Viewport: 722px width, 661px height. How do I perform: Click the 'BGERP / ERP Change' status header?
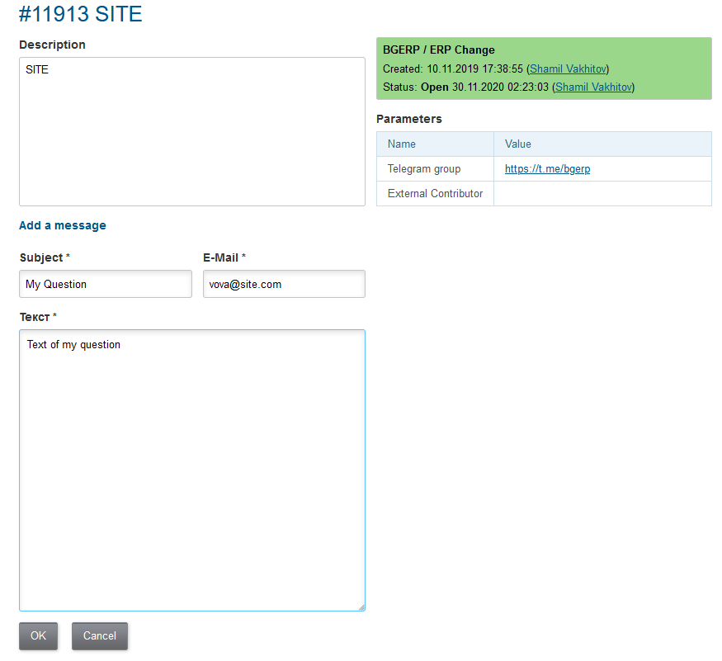[x=439, y=50]
